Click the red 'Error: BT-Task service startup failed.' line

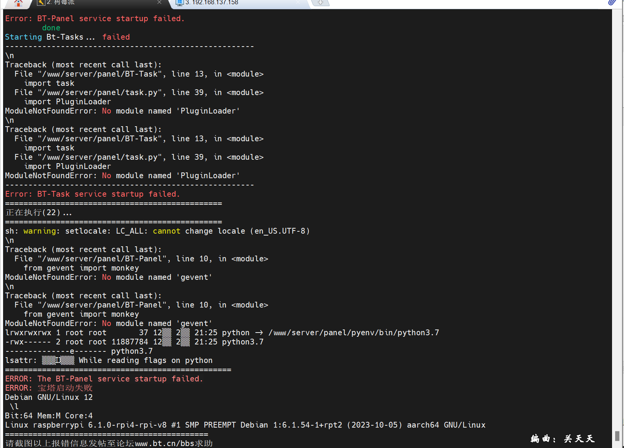[92, 194]
